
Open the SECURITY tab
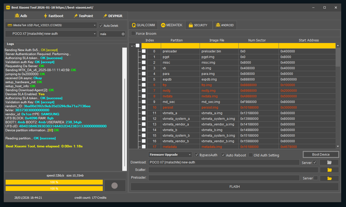click(x=198, y=25)
